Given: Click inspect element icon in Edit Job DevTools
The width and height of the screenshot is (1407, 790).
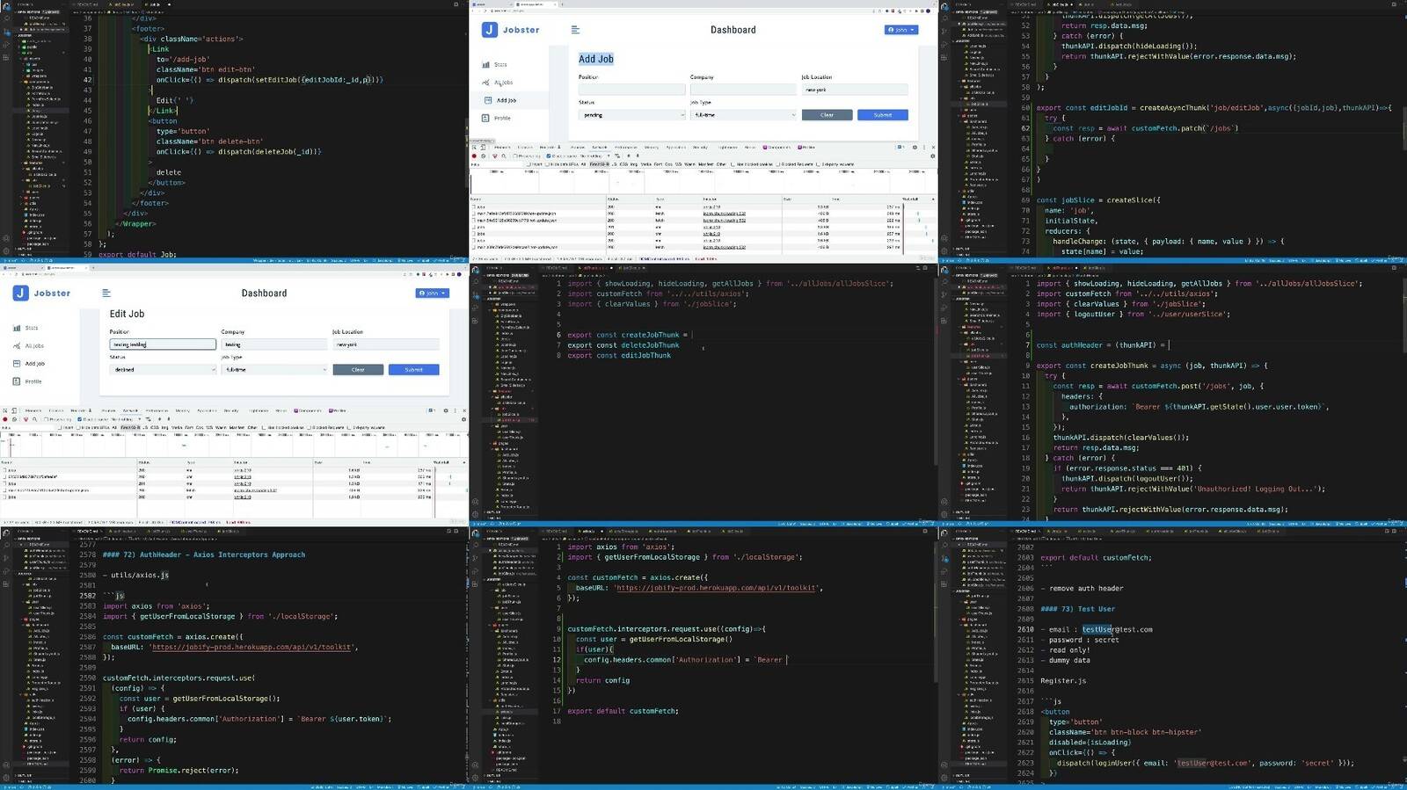Looking at the screenshot, I should 5,410.
